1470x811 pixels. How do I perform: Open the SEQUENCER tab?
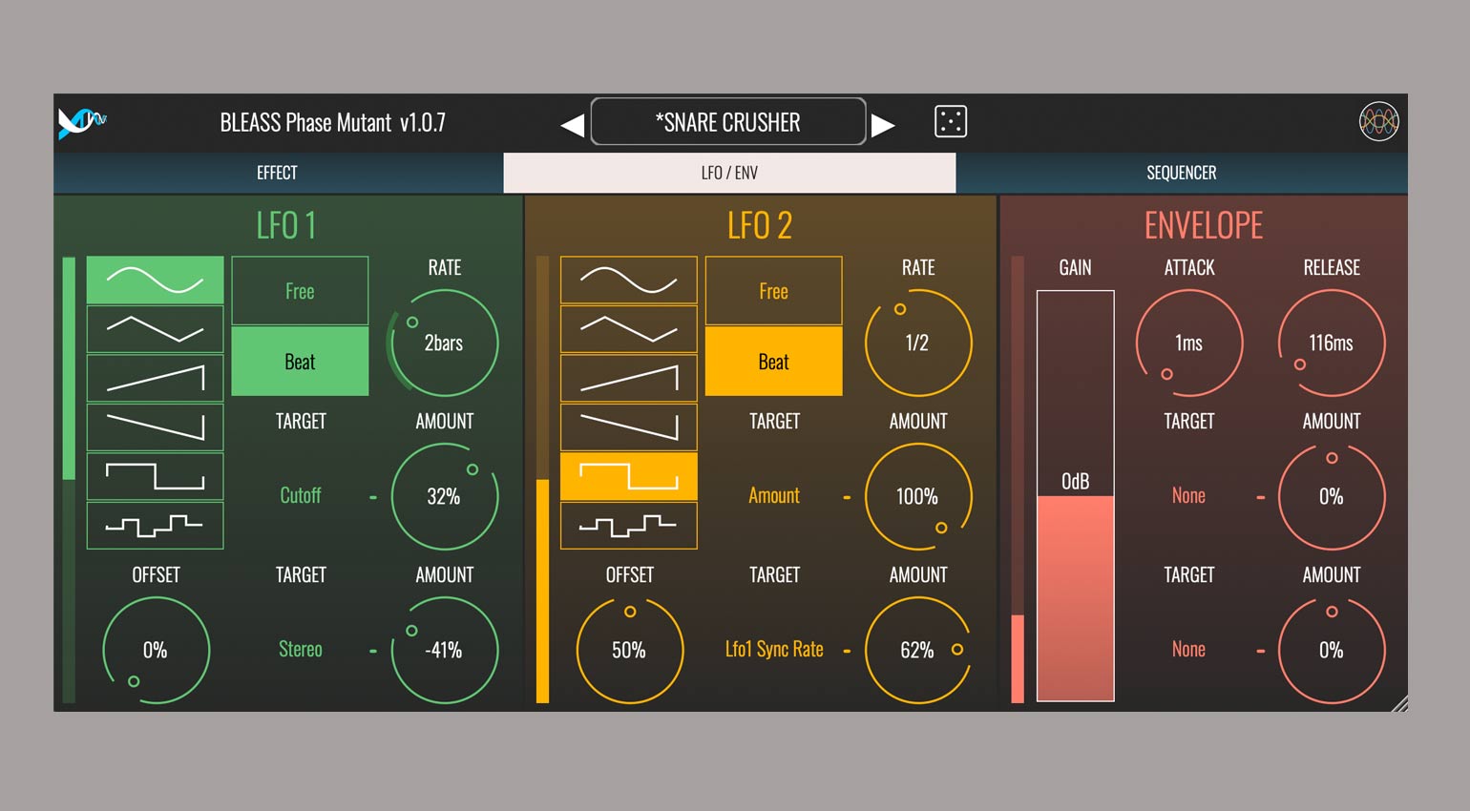click(x=1181, y=173)
